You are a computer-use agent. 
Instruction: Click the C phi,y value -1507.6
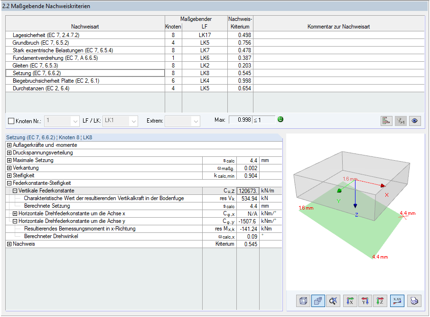click(x=248, y=221)
